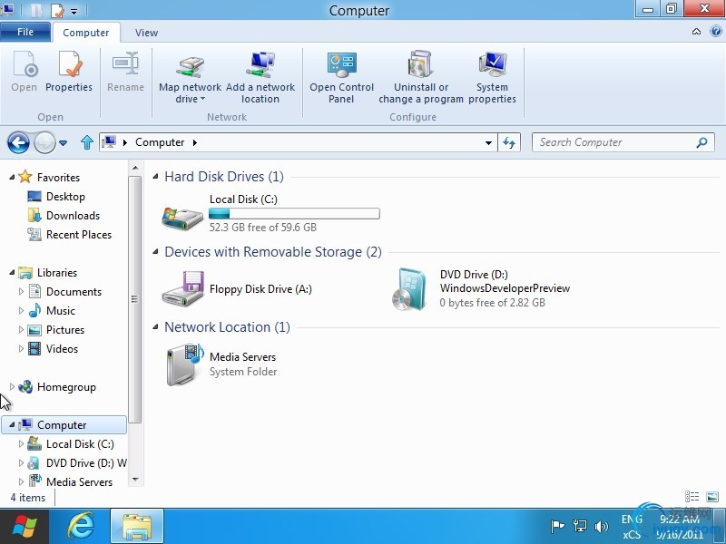
Task: Select Pictures library in the navigation pane
Action: pos(65,330)
